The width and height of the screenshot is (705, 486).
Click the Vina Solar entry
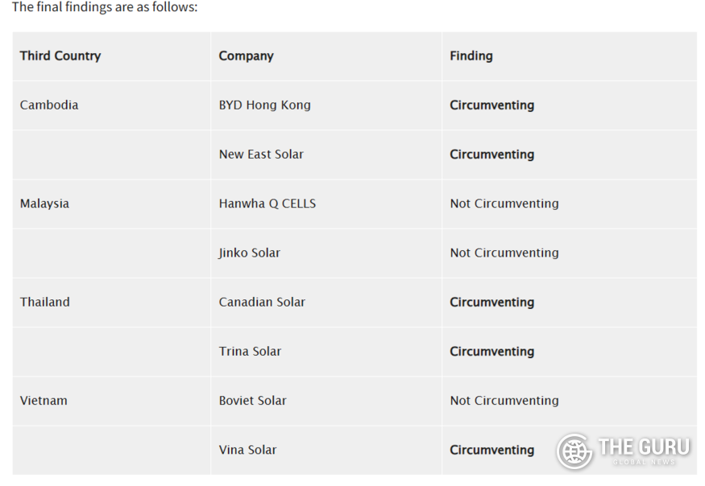pyautogui.click(x=247, y=450)
